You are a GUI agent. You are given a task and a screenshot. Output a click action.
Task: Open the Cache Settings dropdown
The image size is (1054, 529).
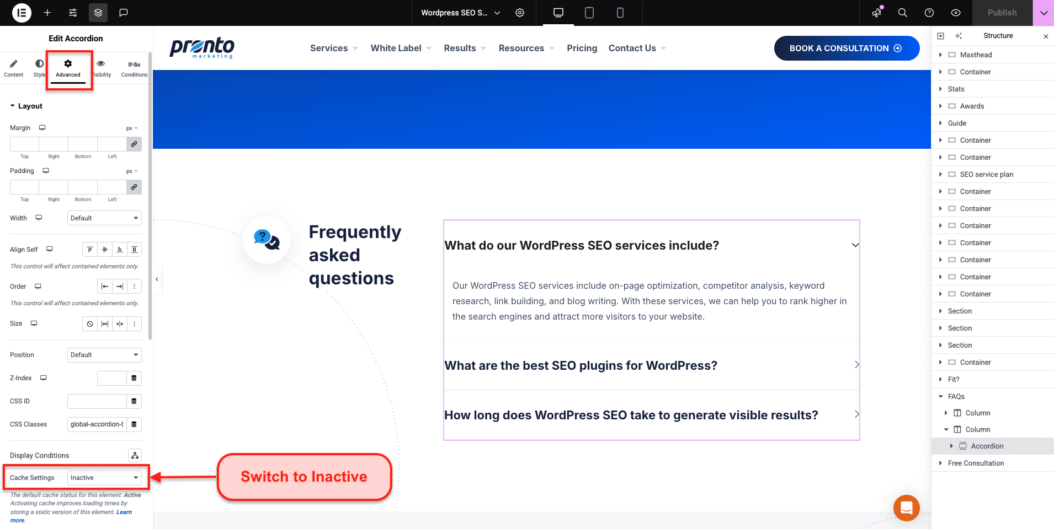tap(104, 478)
